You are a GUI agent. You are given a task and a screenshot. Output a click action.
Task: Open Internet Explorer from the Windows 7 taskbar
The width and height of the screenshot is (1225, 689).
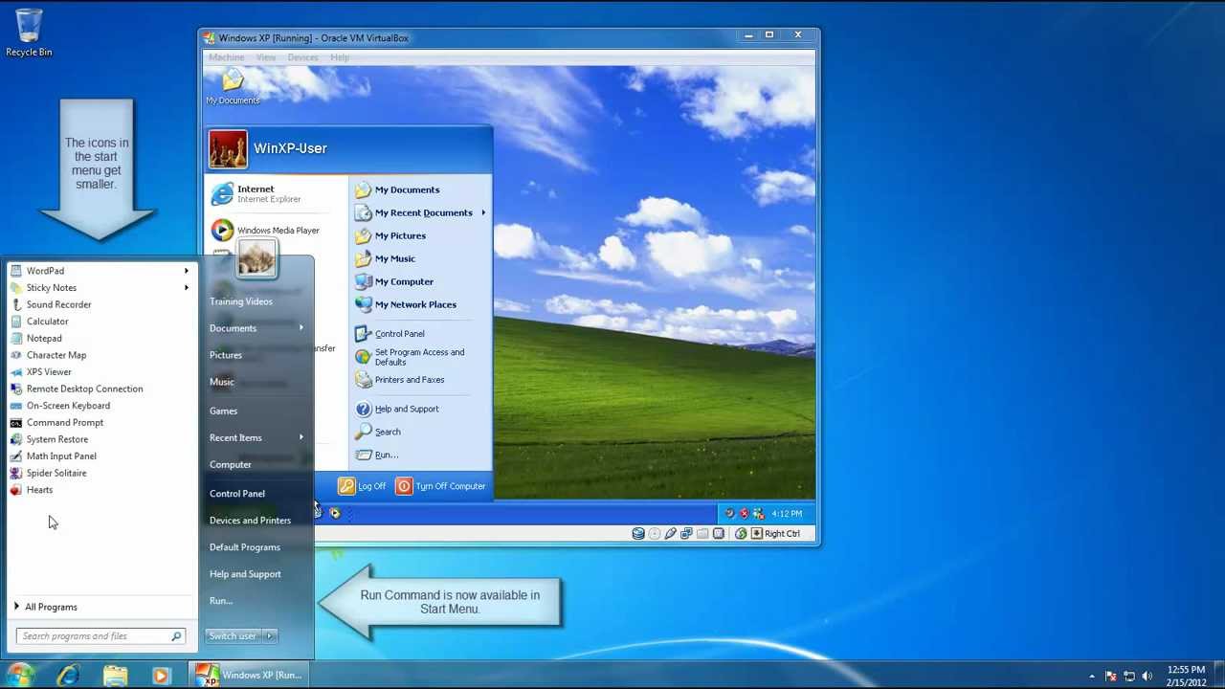click(x=68, y=675)
